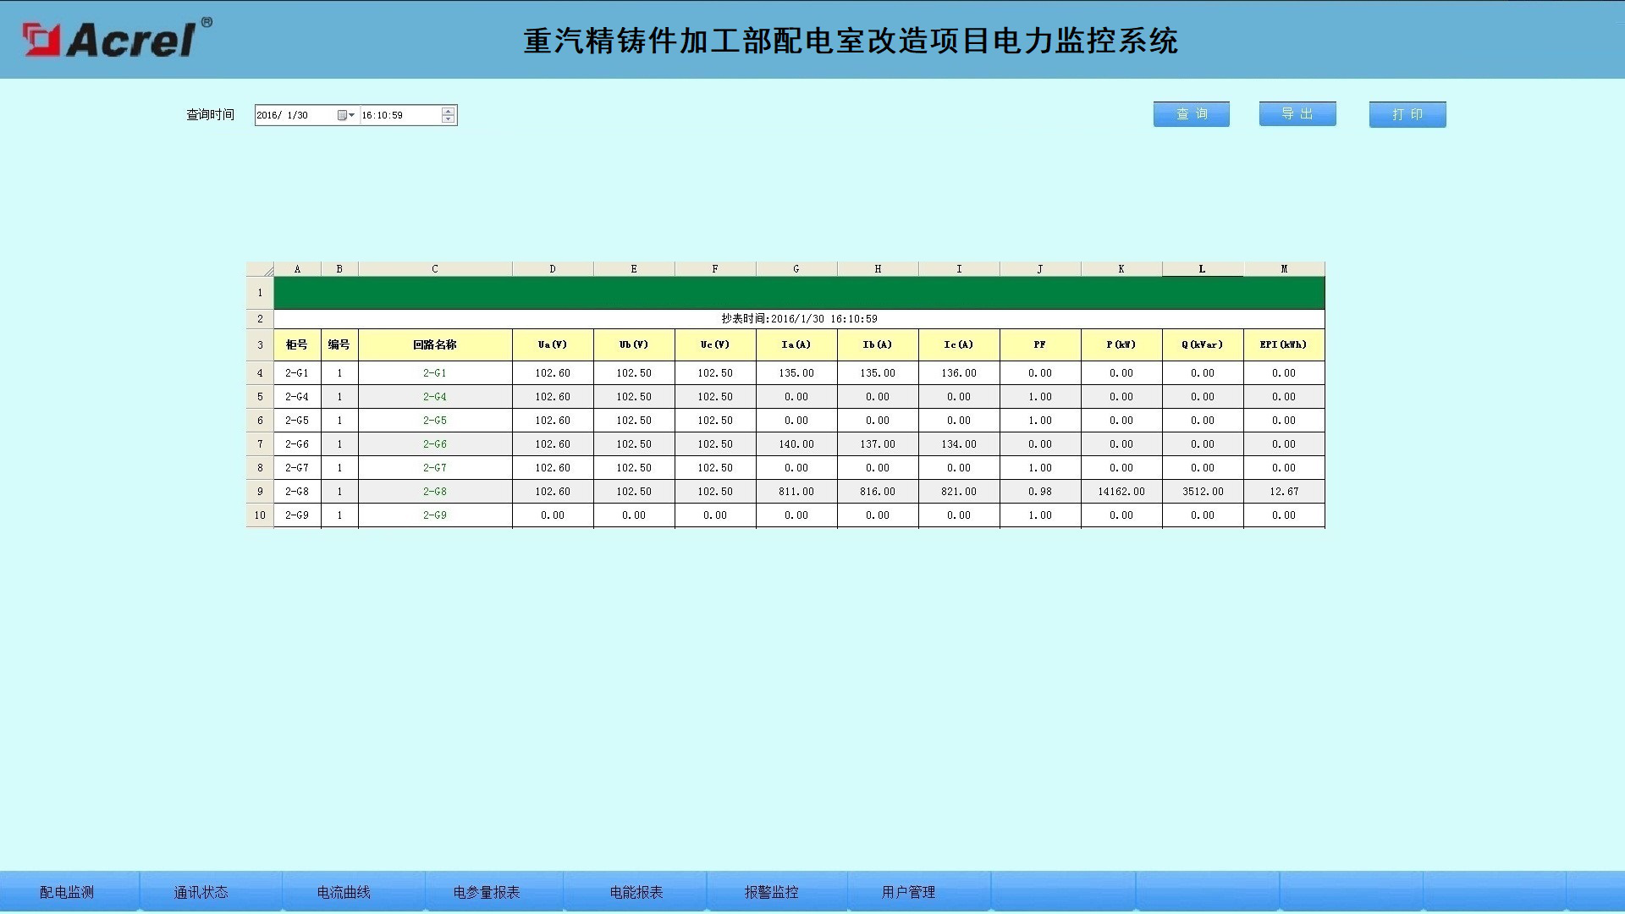Image resolution: width=1625 pixels, height=914 pixels.
Task: Click the spreadsheet select-all corner
Action: click(x=260, y=269)
